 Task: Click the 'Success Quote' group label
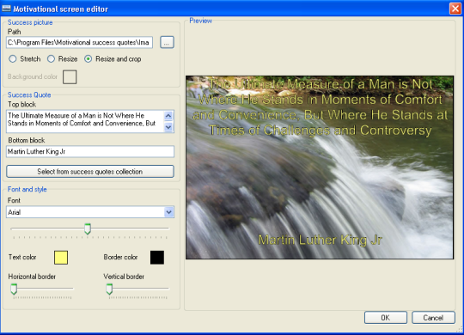tap(29, 94)
